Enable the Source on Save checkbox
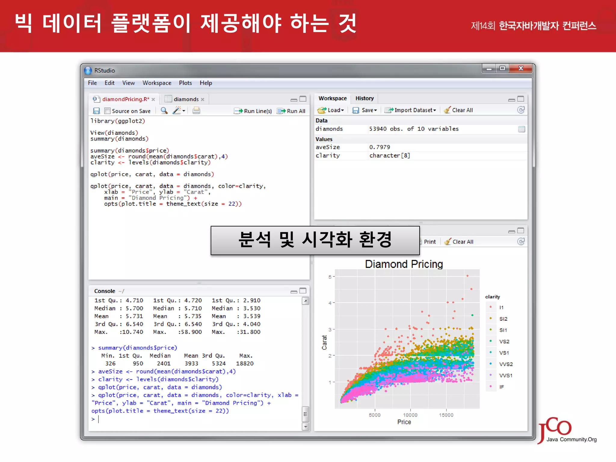 click(x=107, y=111)
